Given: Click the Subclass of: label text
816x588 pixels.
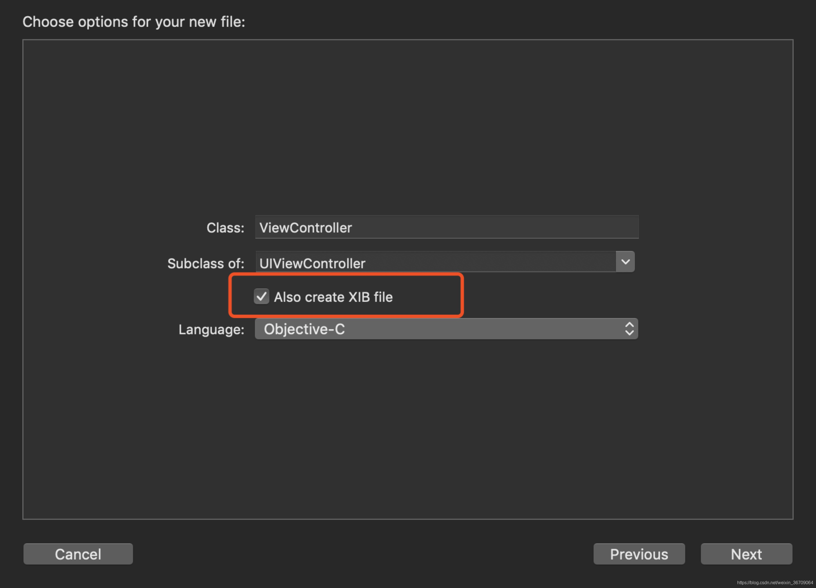Looking at the screenshot, I should click(x=206, y=264).
